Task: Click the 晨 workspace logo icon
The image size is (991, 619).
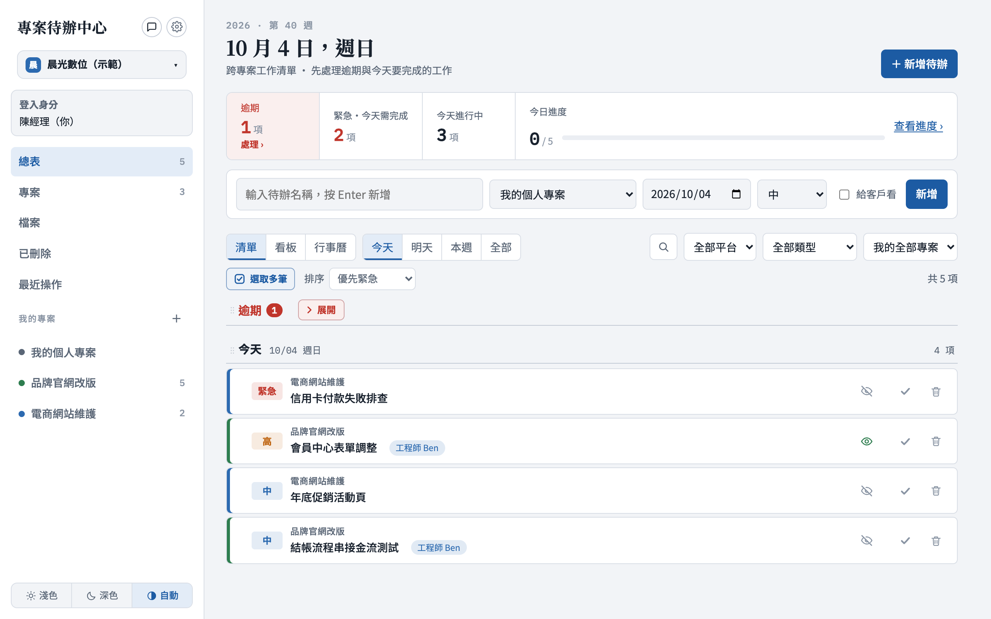Action: pos(33,65)
